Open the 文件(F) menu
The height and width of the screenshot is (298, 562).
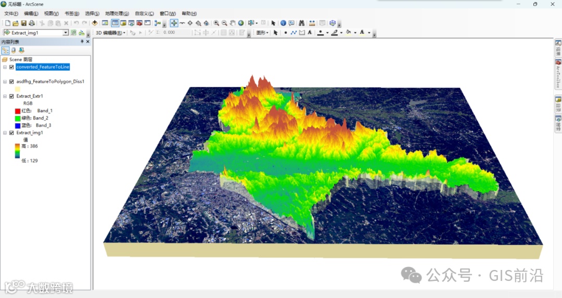pyautogui.click(x=11, y=13)
